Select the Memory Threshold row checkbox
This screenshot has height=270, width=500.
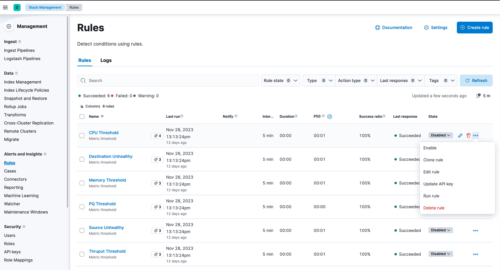tap(82, 183)
